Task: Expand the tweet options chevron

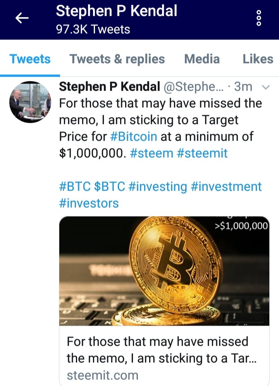Action: coord(266,88)
